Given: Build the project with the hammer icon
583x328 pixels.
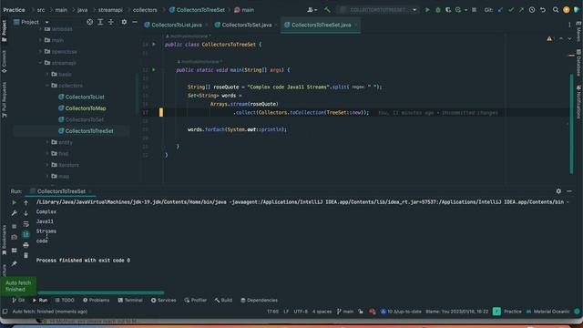Looking at the screenshot, I should tap(327, 10).
